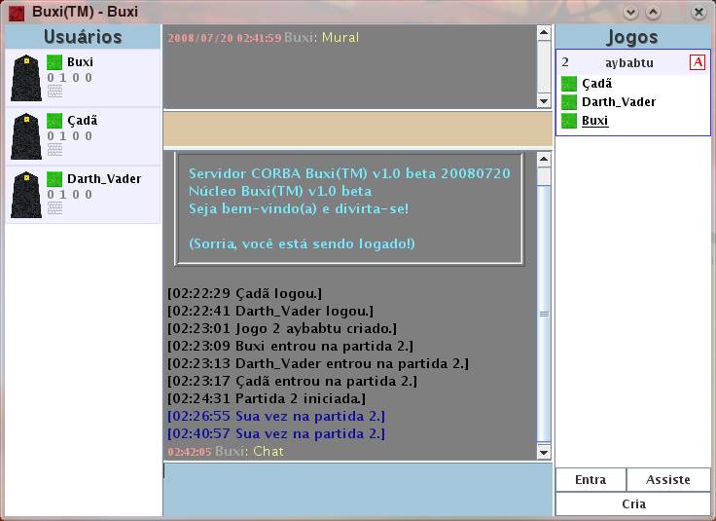Select player Darth_Vader name in Jogos panel
This screenshot has height=521, width=716.
(619, 102)
